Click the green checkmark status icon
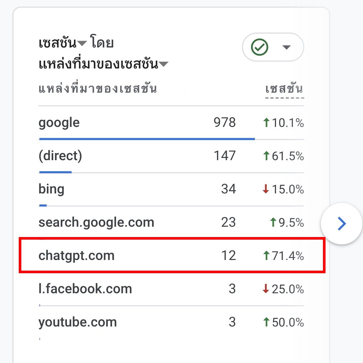This screenshot has width=363, height=363. 260,47
